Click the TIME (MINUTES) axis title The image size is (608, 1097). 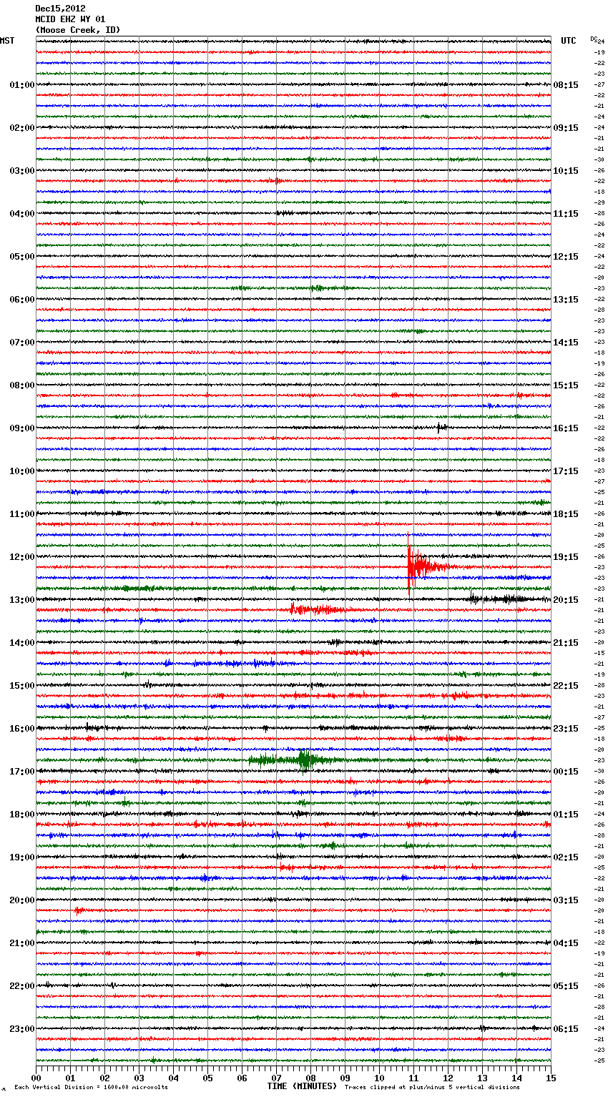[302, 1086]
